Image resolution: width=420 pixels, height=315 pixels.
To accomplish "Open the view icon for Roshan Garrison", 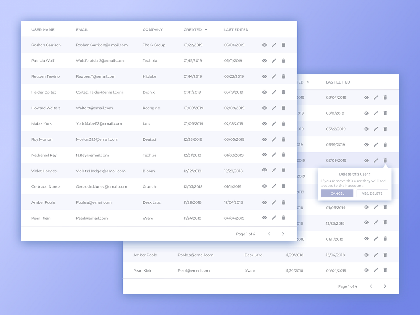I will pos(265,45).
